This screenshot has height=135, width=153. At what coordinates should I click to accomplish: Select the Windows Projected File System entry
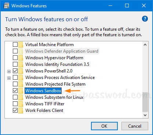coord(55,84)
